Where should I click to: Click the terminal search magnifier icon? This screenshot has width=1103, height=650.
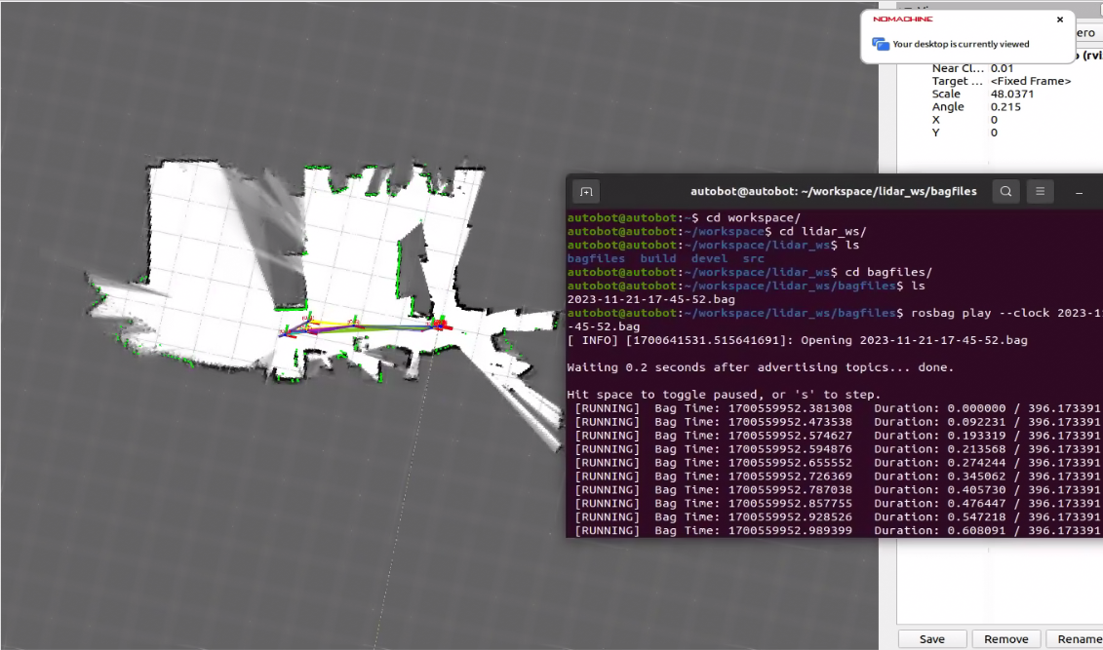coord(1005,192)
